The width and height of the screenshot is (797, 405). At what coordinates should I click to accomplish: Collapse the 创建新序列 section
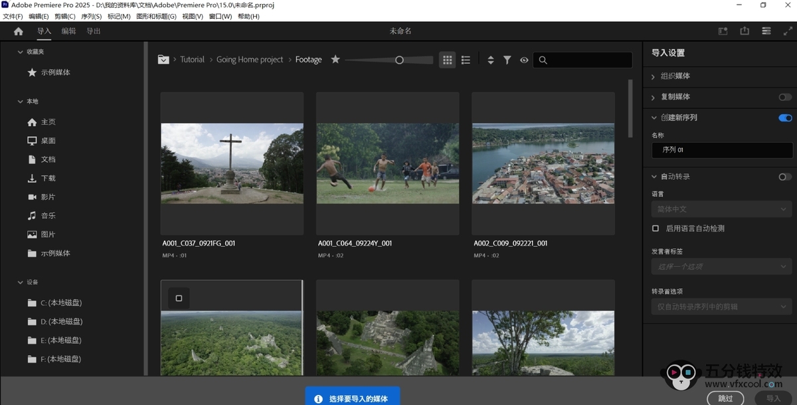pyautogui.click(x=654, y=118)
